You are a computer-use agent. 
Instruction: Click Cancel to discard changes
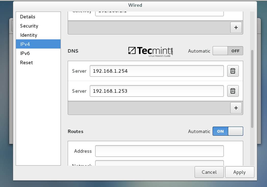coord(209,172)
